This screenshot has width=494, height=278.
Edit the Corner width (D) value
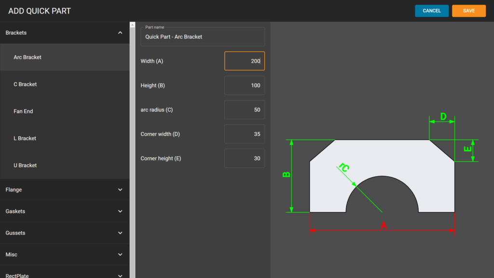245,134
